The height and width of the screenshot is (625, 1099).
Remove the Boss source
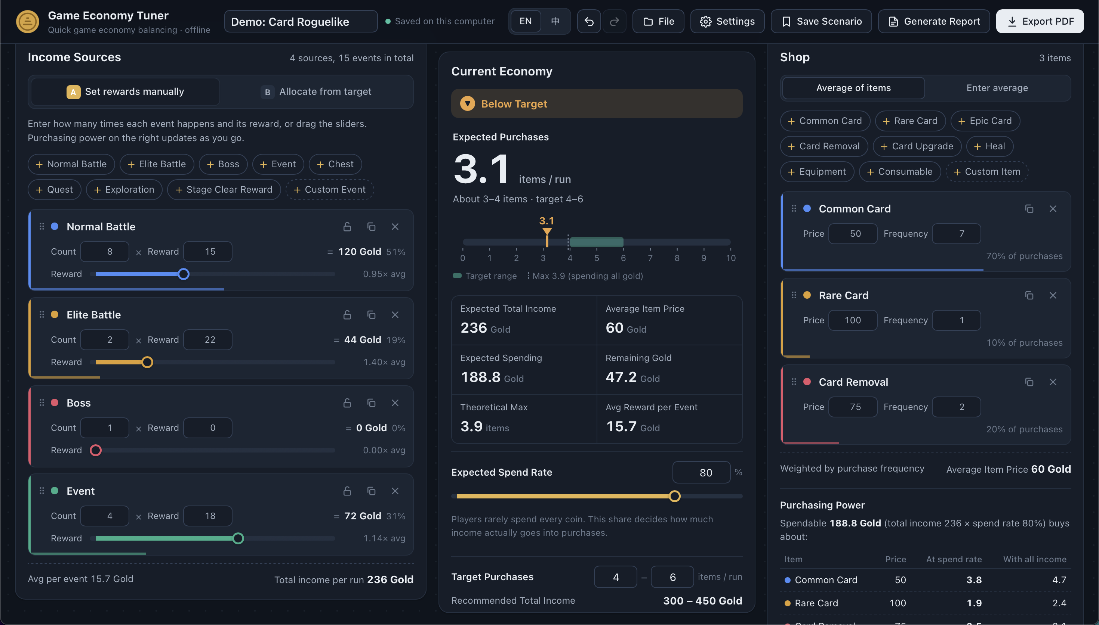point(395,402)
